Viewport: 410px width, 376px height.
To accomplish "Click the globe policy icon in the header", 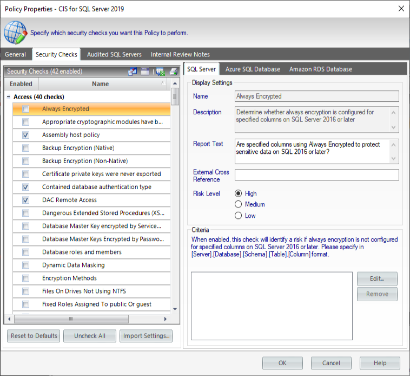I will [15, 33].
